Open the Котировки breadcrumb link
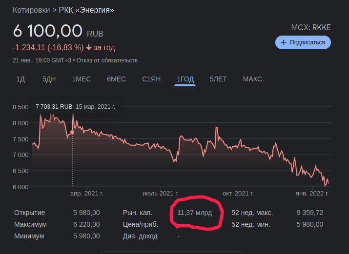349x254 pixels. point(31,10)
